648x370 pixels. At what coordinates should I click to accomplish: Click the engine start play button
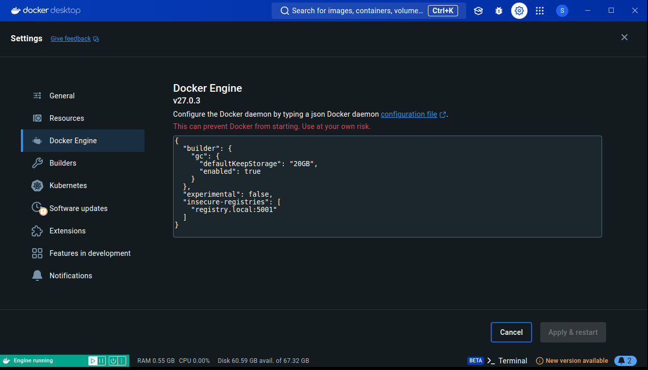coord(93,361)
